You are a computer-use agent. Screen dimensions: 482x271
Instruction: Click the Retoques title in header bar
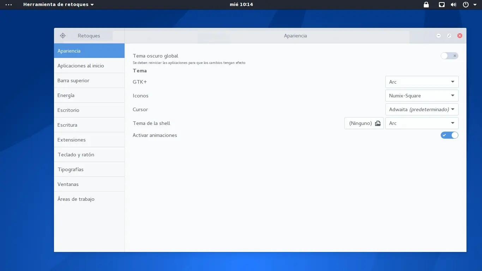click(x=89, y=36)
